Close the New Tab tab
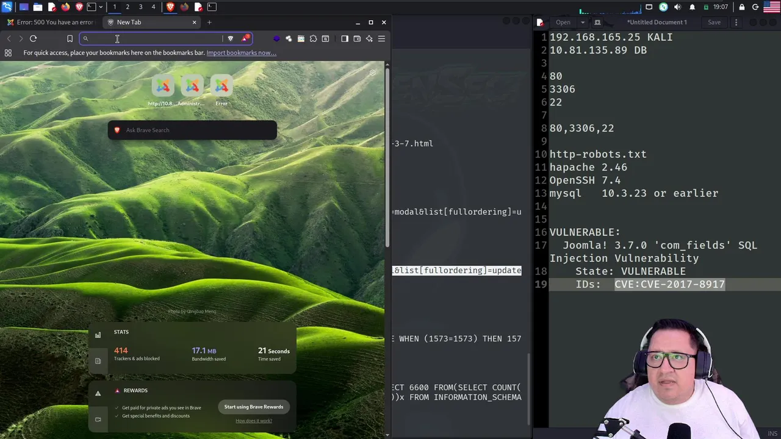The image size is (781, 439). point(194,22)
